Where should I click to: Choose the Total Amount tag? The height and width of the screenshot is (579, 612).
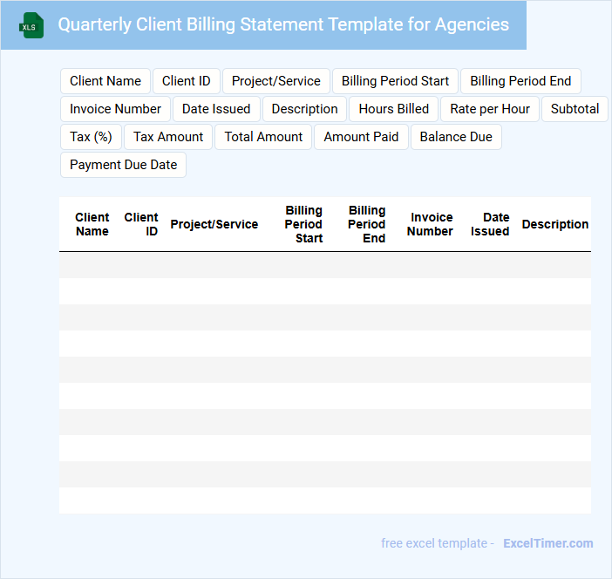coord(263,137)
